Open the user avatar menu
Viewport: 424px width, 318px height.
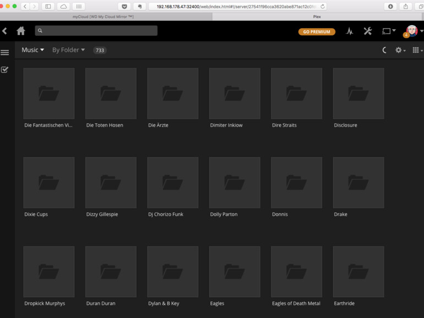412,31
